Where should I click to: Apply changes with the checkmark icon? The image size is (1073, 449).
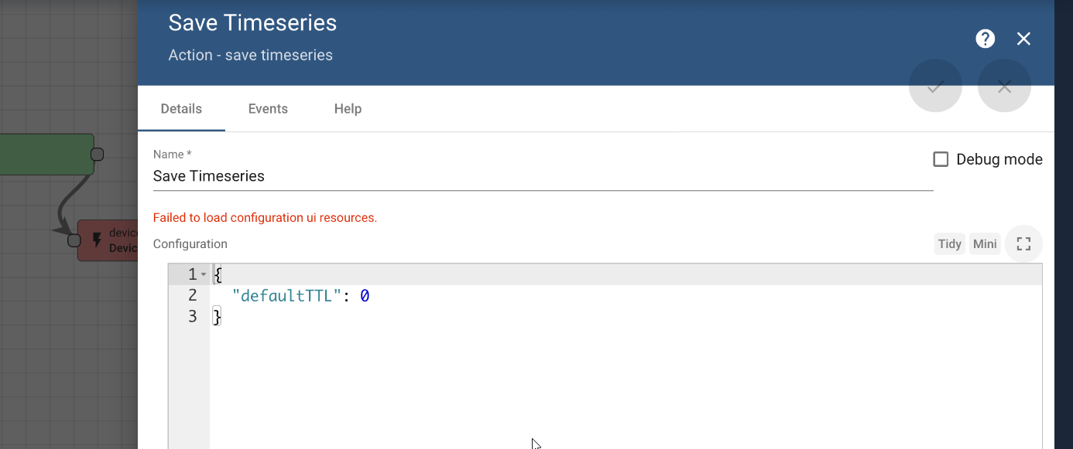click(935, 86)
